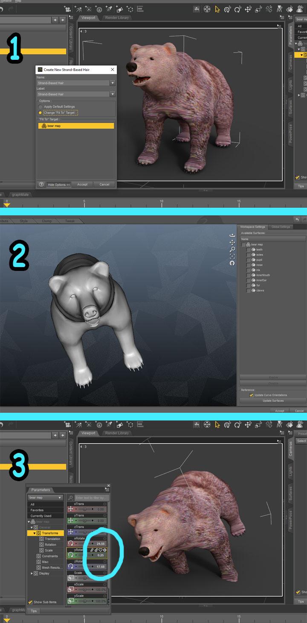Expand the Display tree group arrow
The height and width of the screenshot is (623, 307).
click(32, 573)
